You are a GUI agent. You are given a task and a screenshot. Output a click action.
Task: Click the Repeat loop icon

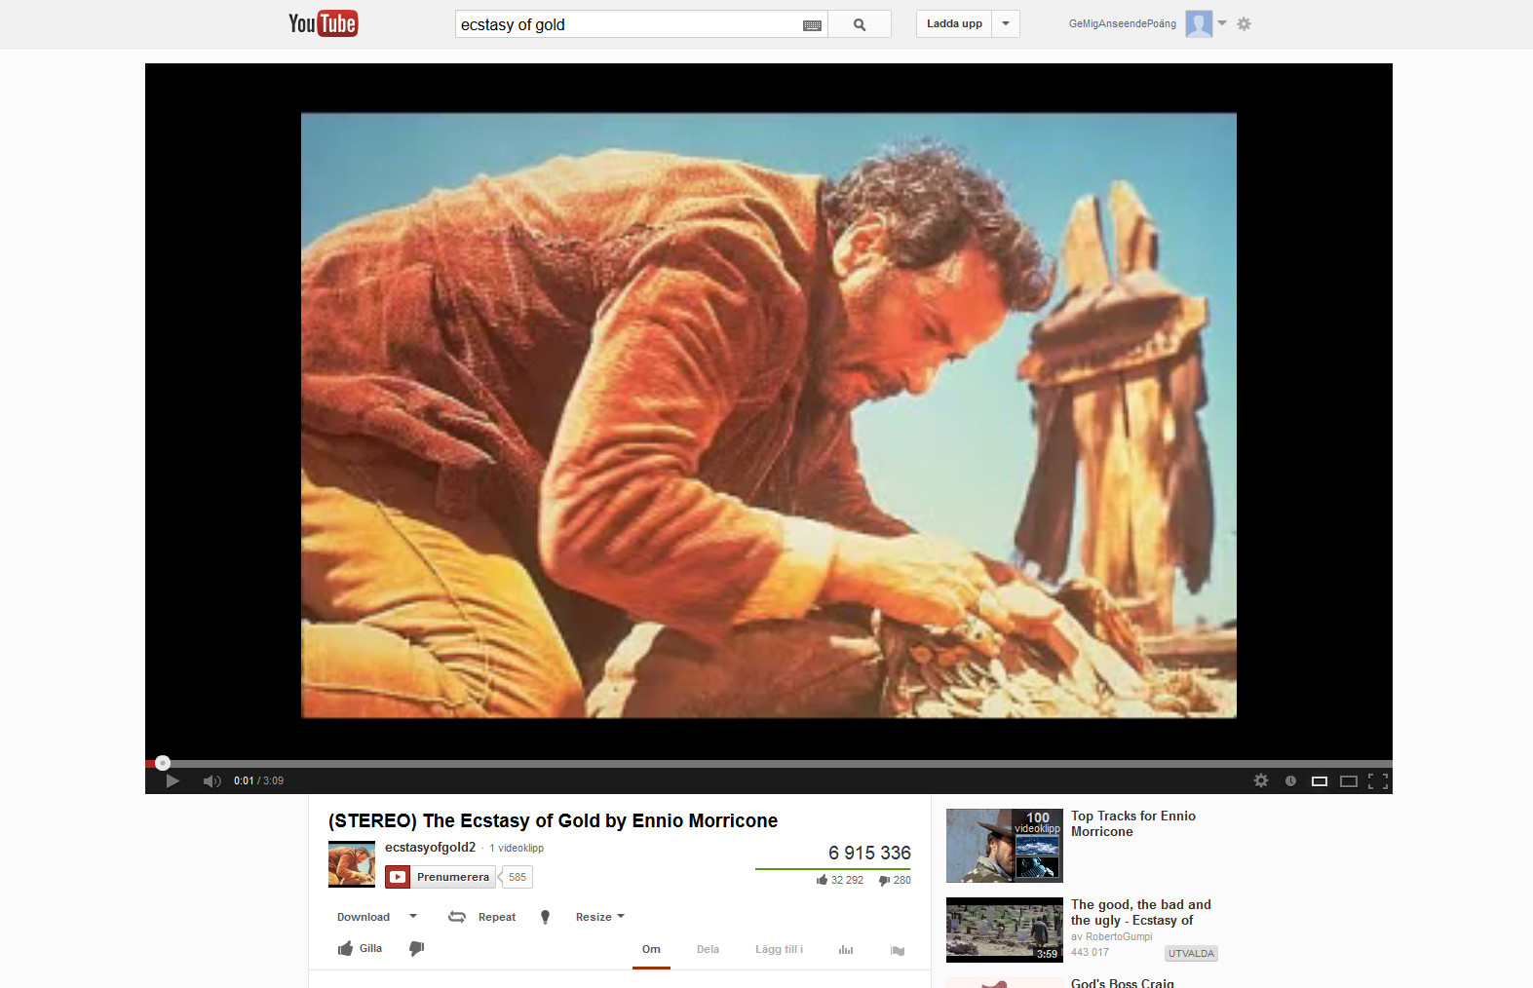pyautogui.click(x=457, y=917)
